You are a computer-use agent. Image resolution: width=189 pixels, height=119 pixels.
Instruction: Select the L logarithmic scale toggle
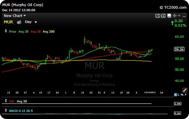tap(179, 95)
